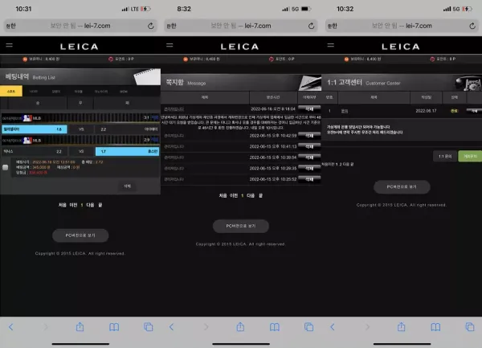Open bookmarks on Message screen
Screen dimensions: 482x348
[275, 327]
